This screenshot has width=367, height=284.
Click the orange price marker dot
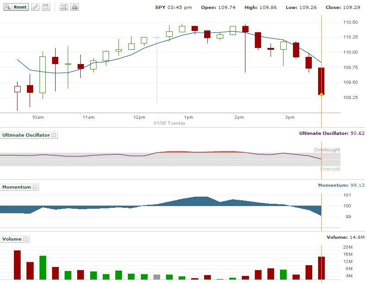tap(321, 95)
